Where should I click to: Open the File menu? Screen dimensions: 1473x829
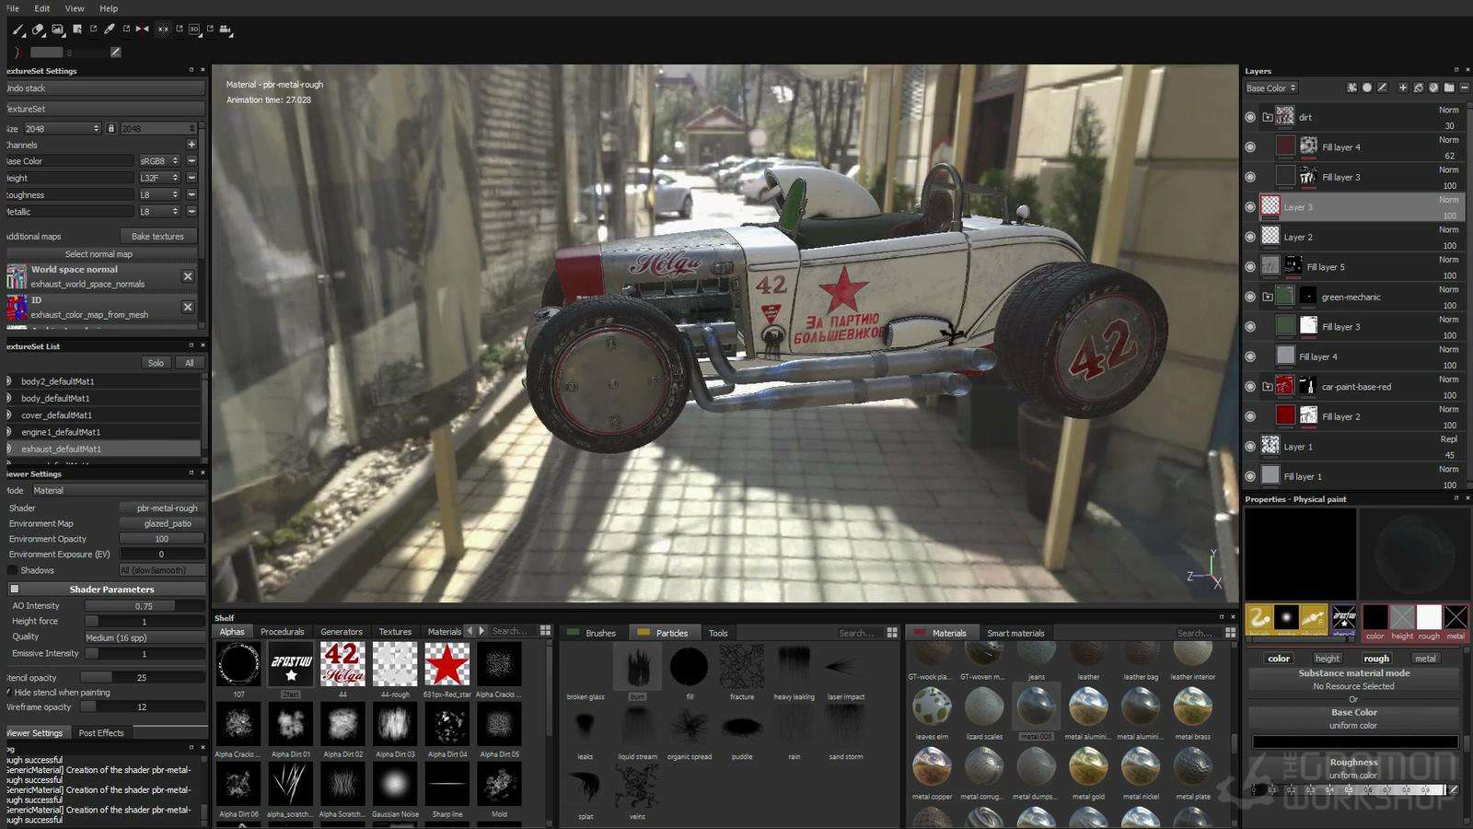click(x=12, y=8)
